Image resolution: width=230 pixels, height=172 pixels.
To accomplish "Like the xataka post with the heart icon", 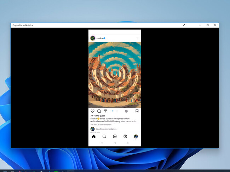I will click(92, 111).
